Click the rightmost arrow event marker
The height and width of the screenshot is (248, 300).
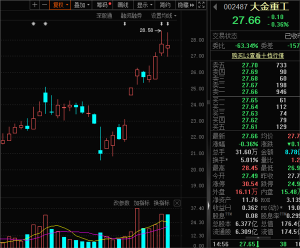(168, 23)
